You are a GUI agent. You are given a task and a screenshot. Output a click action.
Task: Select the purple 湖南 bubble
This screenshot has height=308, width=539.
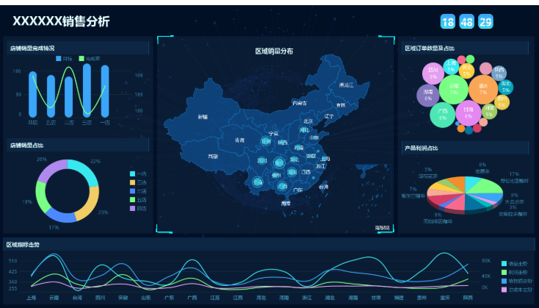coord(428,96)
